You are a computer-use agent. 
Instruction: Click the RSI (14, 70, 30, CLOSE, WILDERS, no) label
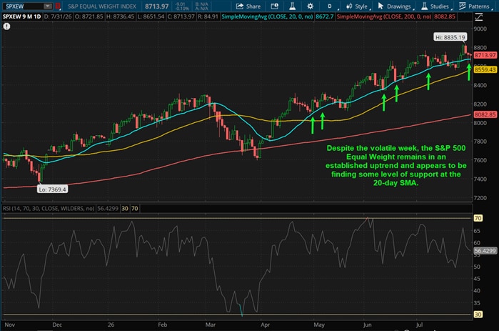(49, 208)
